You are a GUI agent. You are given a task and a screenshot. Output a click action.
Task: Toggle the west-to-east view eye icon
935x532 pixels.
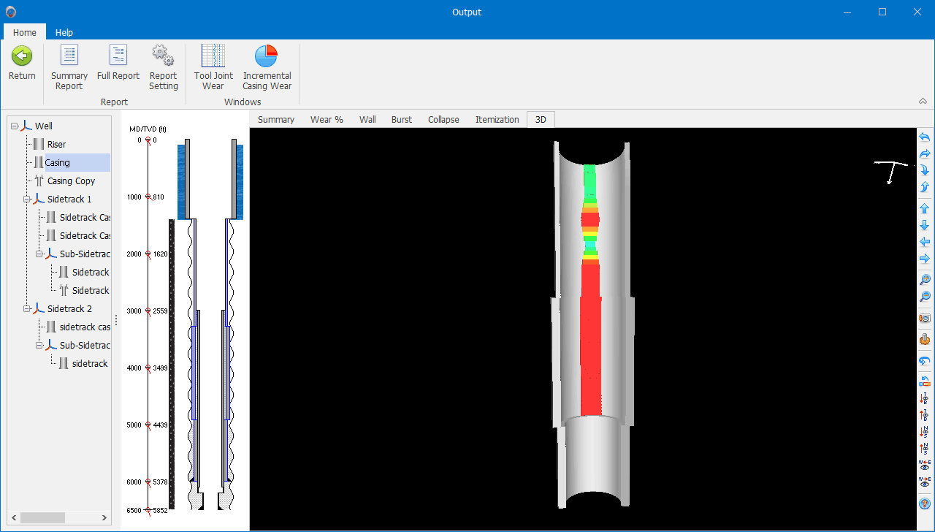coord(925,465)
